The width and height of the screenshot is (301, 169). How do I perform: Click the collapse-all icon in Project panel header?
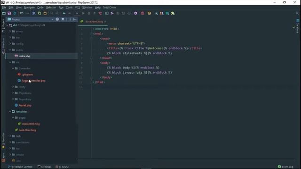click(x=63, y=19)
